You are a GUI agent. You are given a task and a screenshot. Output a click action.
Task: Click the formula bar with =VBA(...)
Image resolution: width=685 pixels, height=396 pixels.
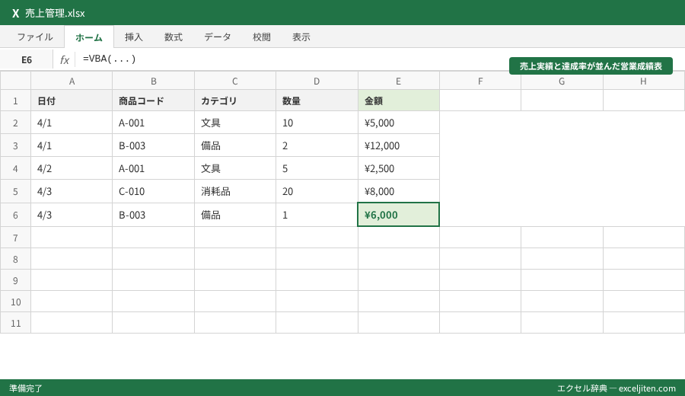tap(379, 59)
